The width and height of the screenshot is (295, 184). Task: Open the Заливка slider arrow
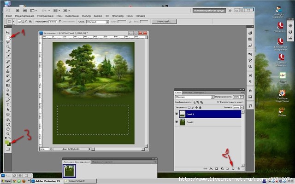[x=242, y=107]
